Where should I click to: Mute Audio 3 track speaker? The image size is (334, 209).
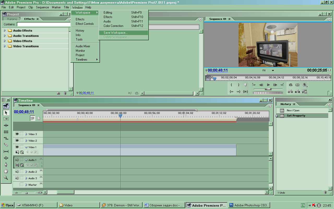click(x=17, y=178)
